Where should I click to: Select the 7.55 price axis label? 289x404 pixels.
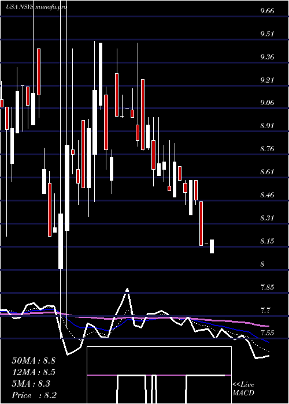(267, 333)
